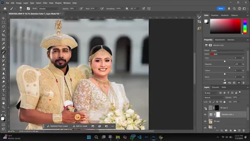
Task: Open smoothing options gear icon
Action: [127, 8]
